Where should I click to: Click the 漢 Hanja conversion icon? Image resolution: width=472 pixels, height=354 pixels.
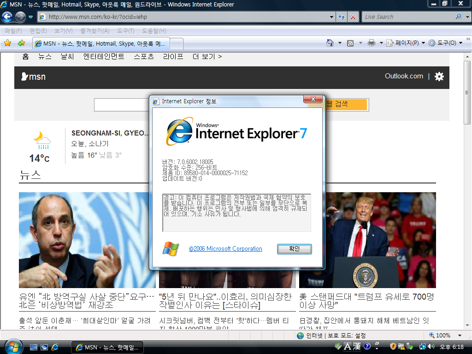pos(357,347)
